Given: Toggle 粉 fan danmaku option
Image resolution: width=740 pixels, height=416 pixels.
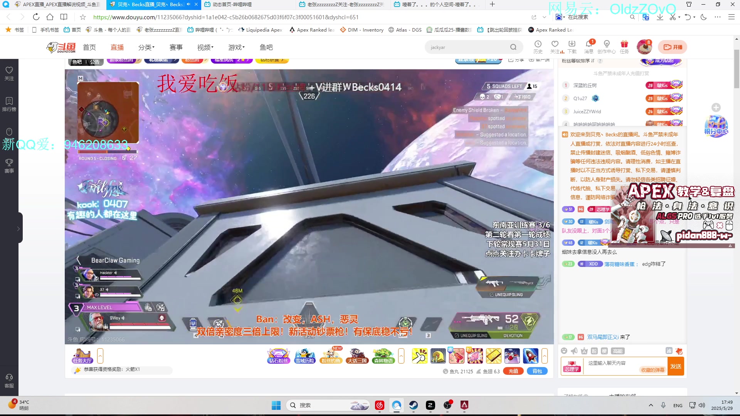Looking at the screenshot, I should (594, 351).
